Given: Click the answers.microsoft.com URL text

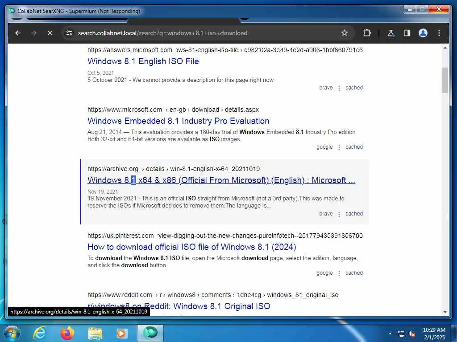Looking at the screenshot, I should (x=130, y=50).
